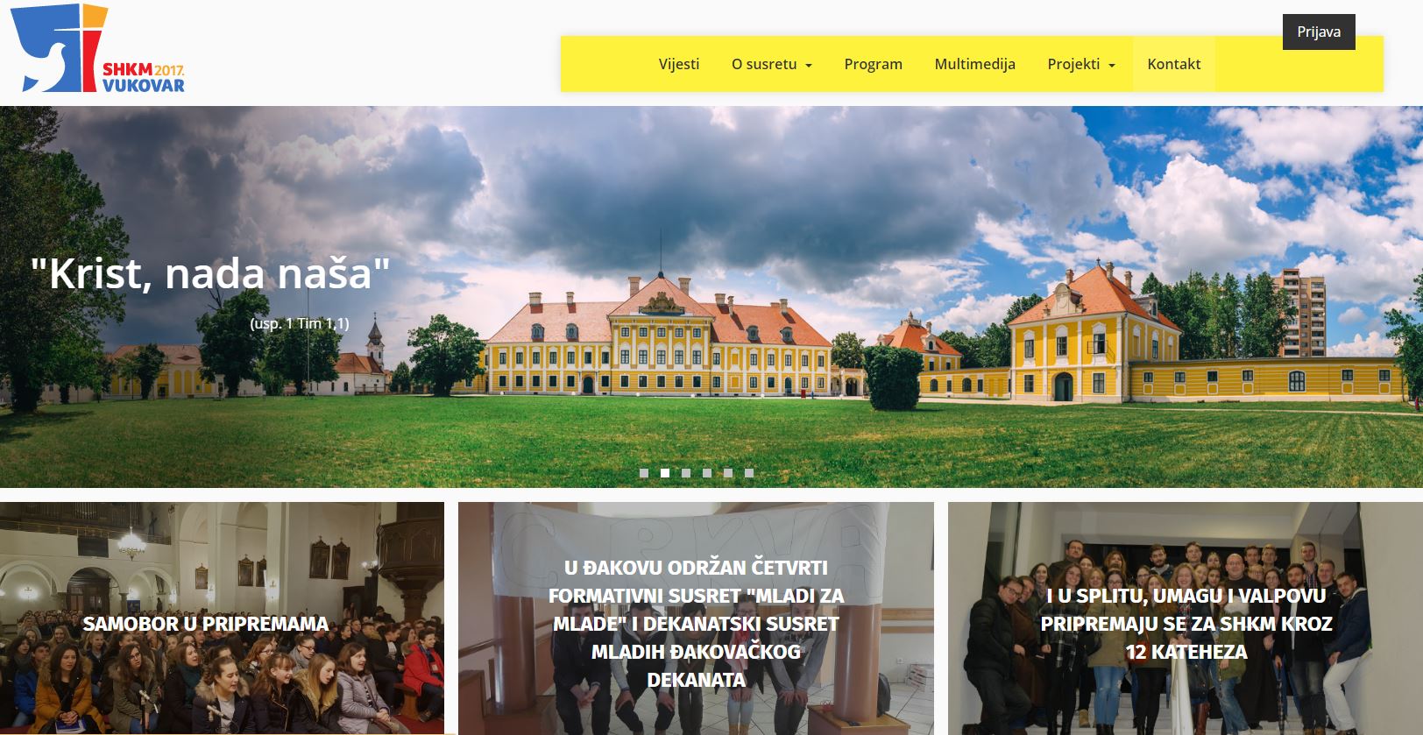Open the Đakovo formativni susret article
This screenshot has height=735, width=1423.
click(x=696, y=624)
